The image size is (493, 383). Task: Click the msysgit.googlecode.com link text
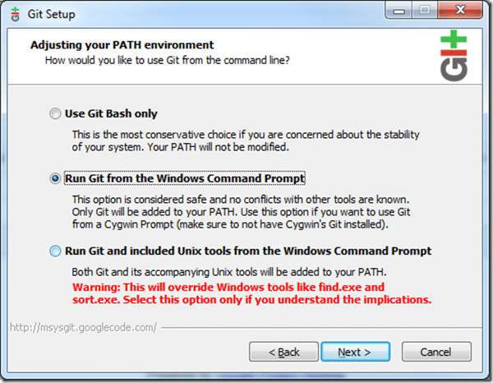pyautogui.click(x=83, y=328)
